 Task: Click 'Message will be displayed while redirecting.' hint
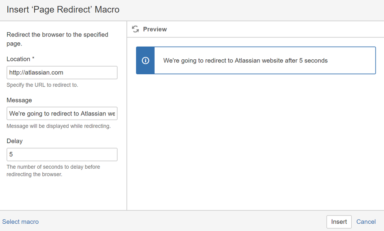tap(59, 126)
